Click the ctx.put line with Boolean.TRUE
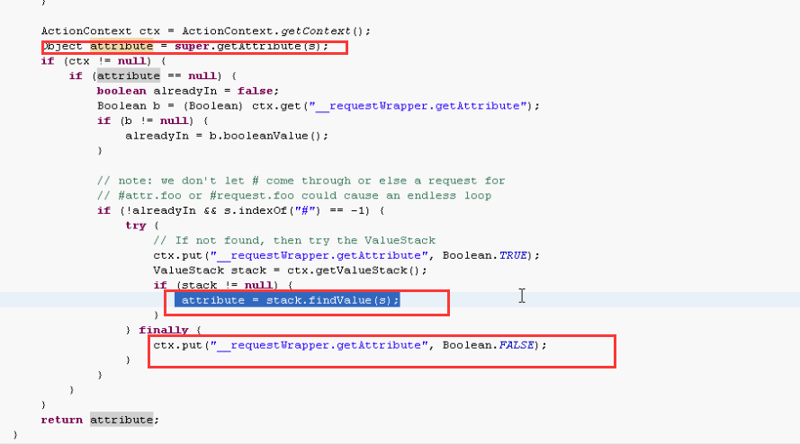Image resolution: width=800 pixels, height=444 pixels. click(x=346, y=255)
